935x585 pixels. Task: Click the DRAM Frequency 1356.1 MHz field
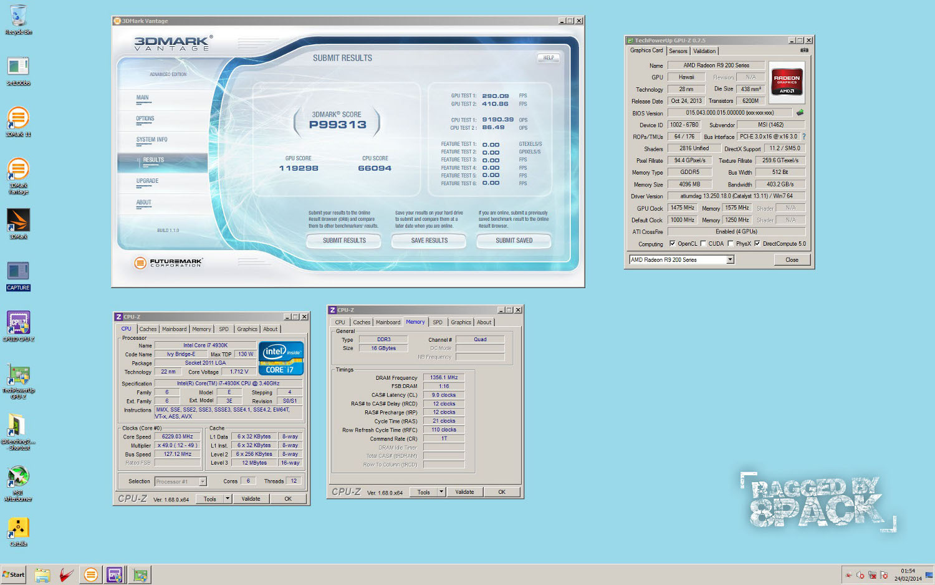point(444,377)
